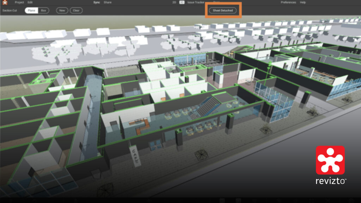Click the red Revizto logo watermark
The width and height of the screenshot is (361, 203).
coord(330,160)
